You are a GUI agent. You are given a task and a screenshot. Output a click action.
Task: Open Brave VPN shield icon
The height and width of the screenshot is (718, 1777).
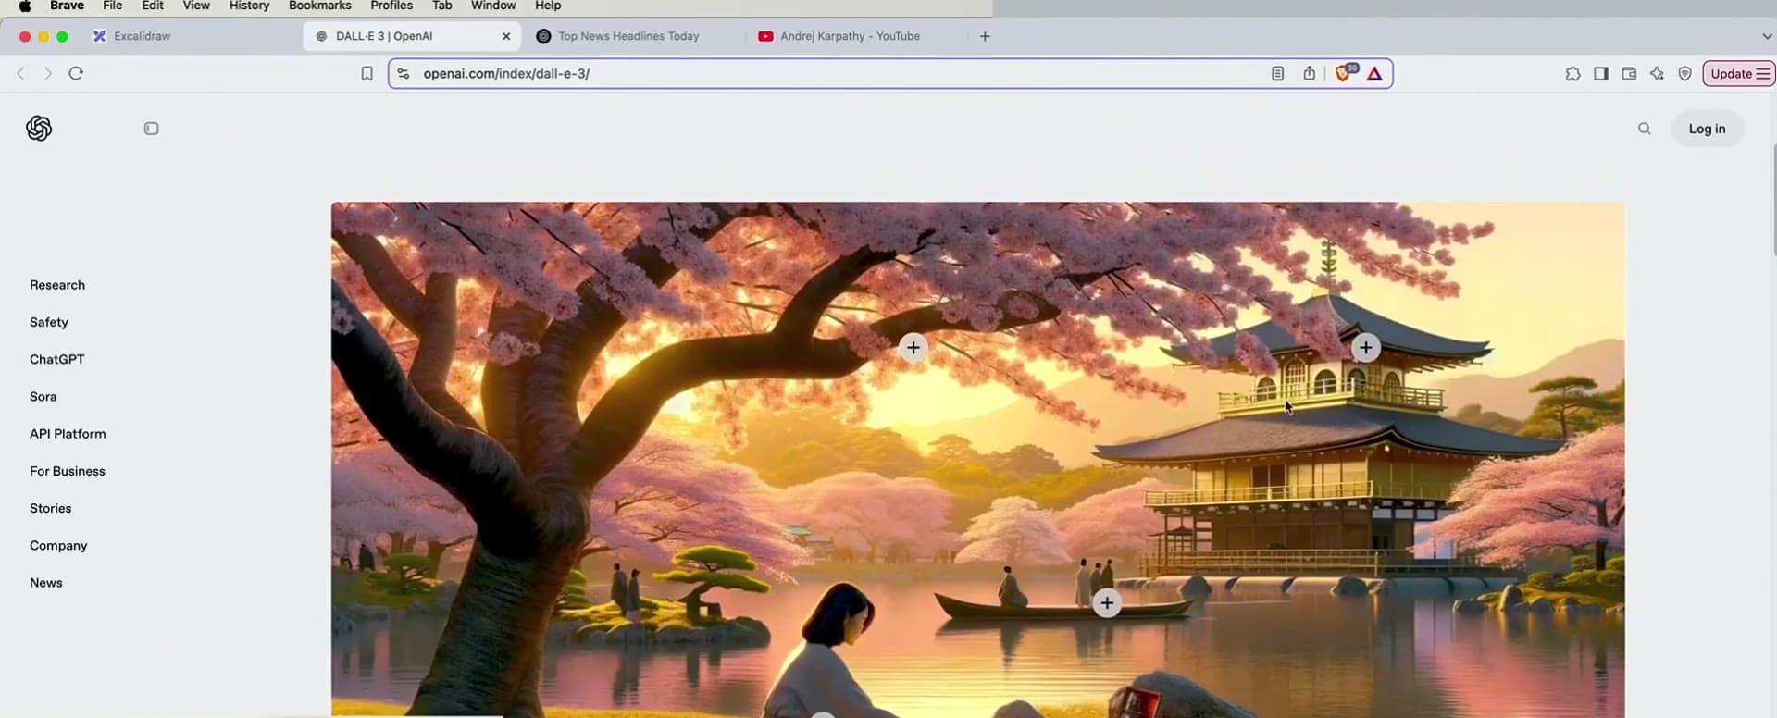click(1684, 74)
